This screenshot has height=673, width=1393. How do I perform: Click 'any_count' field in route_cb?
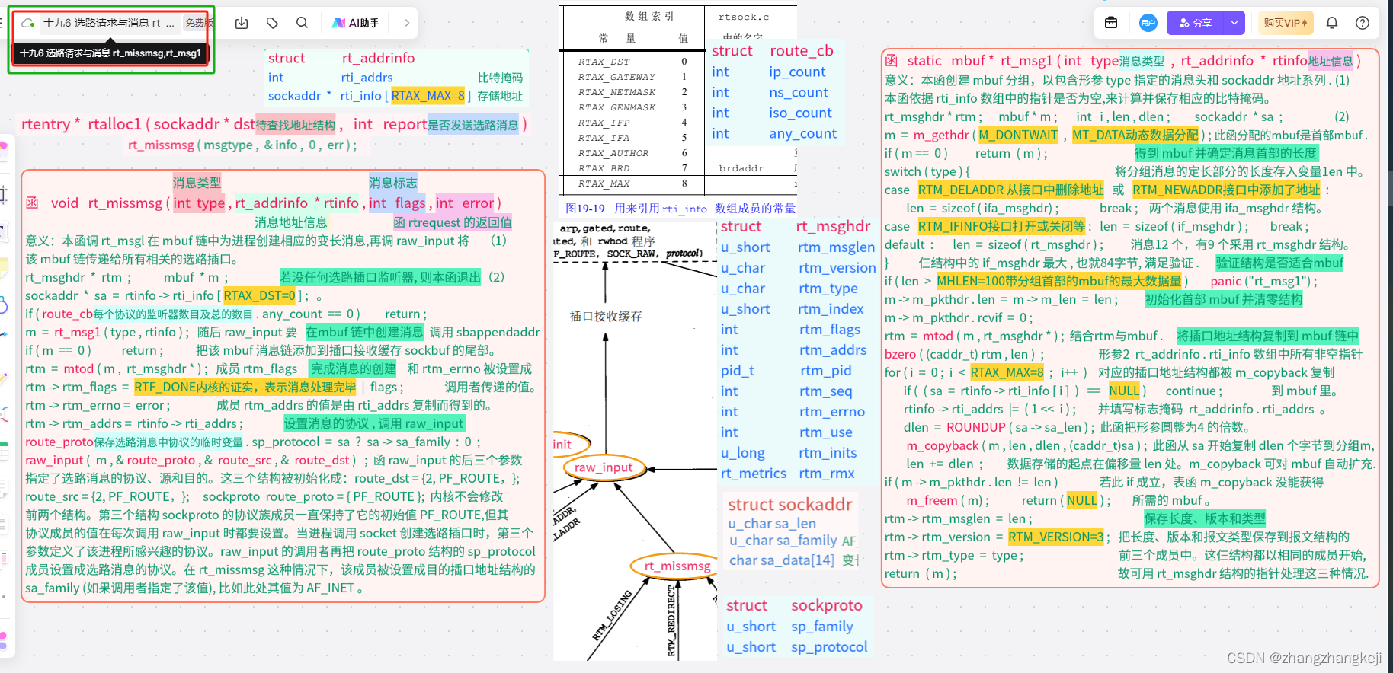802,134
